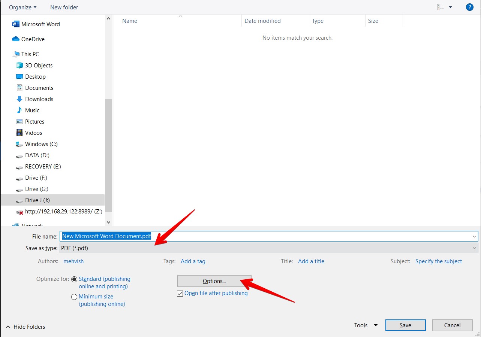
Task: Expand the Save as type dropdown
Action: (475, 248)
